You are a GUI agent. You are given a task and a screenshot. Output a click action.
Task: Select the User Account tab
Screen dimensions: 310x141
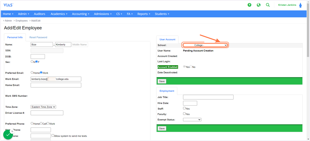tap(167, 39)
